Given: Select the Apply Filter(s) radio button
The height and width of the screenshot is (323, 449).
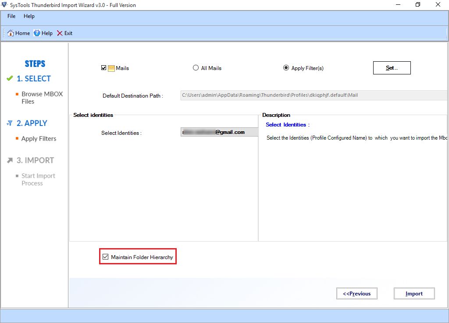Looking at the screenshot, I should [286, 68].
